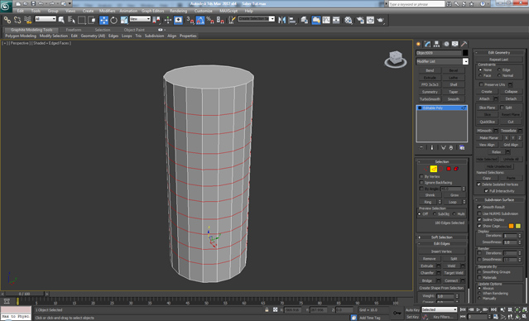Viewport: 529px width, 321px height.
Task: Switch to the Utilities command panel
Action: tap(464, 44)
